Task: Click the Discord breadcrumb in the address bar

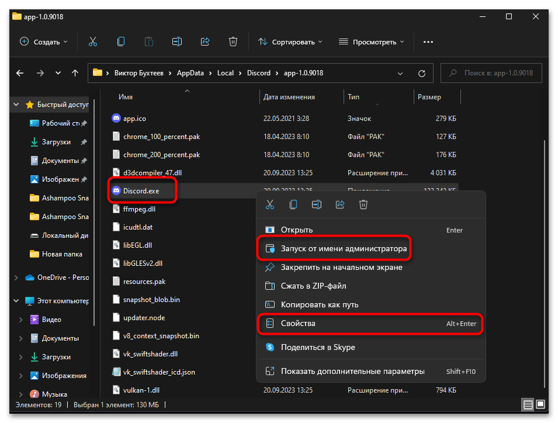Action: (x=259, y=73)
